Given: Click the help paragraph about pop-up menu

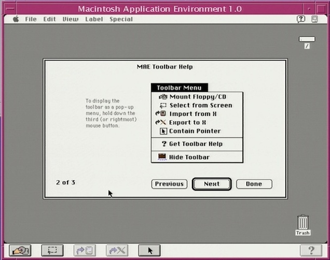Looking at the screenshot, I should (x=111, y=113).
